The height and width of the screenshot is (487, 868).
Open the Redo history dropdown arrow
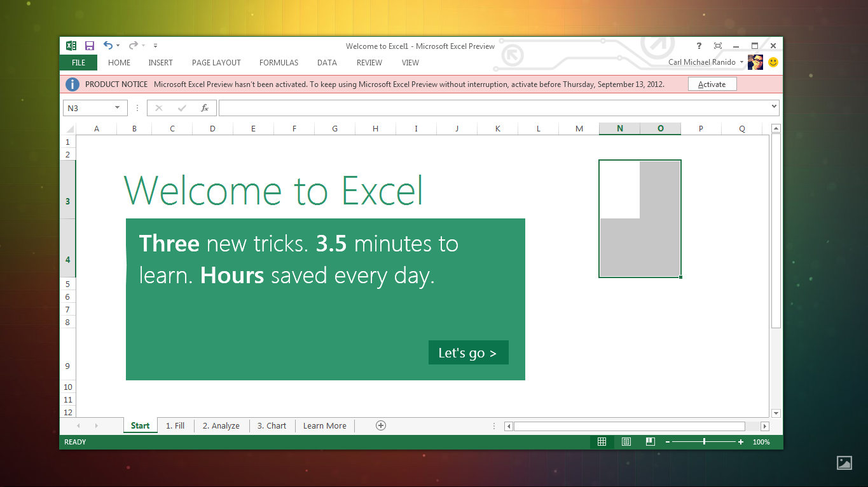click(x=144, y=46)
